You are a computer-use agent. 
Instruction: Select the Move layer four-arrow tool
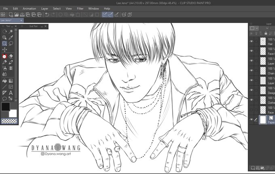click(4, 50)
